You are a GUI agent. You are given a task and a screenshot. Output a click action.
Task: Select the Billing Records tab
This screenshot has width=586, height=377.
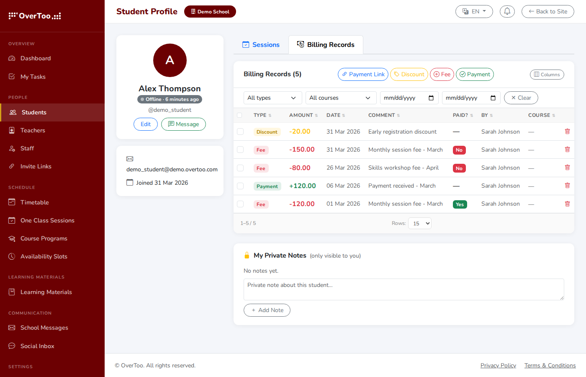pyautogui.click(x=326, y=44)
